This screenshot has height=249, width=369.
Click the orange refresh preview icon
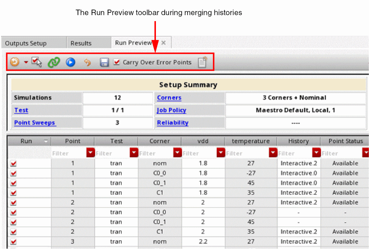[15, 62]
